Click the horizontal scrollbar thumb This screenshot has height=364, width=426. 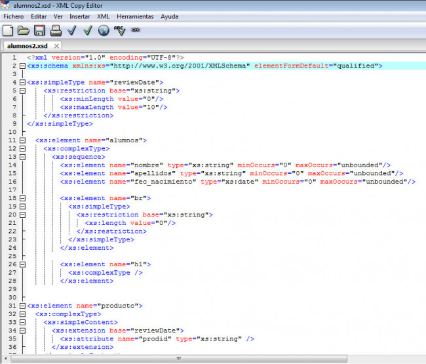point(178,358)
